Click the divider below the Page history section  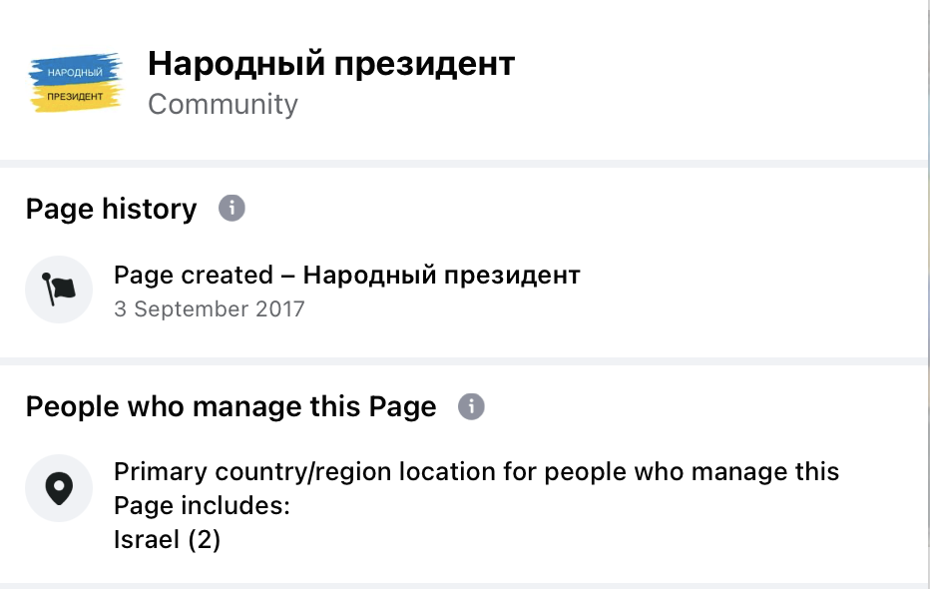coord(464,361)
